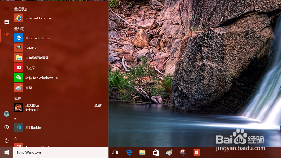This screenshot has height=158, width=281.
Task: Select the All apps list icon
Action: point(7,35)
